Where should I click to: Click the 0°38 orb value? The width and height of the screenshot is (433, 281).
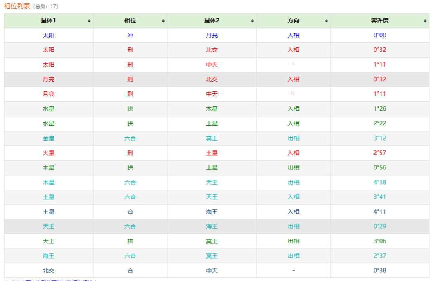pos(379,270)
